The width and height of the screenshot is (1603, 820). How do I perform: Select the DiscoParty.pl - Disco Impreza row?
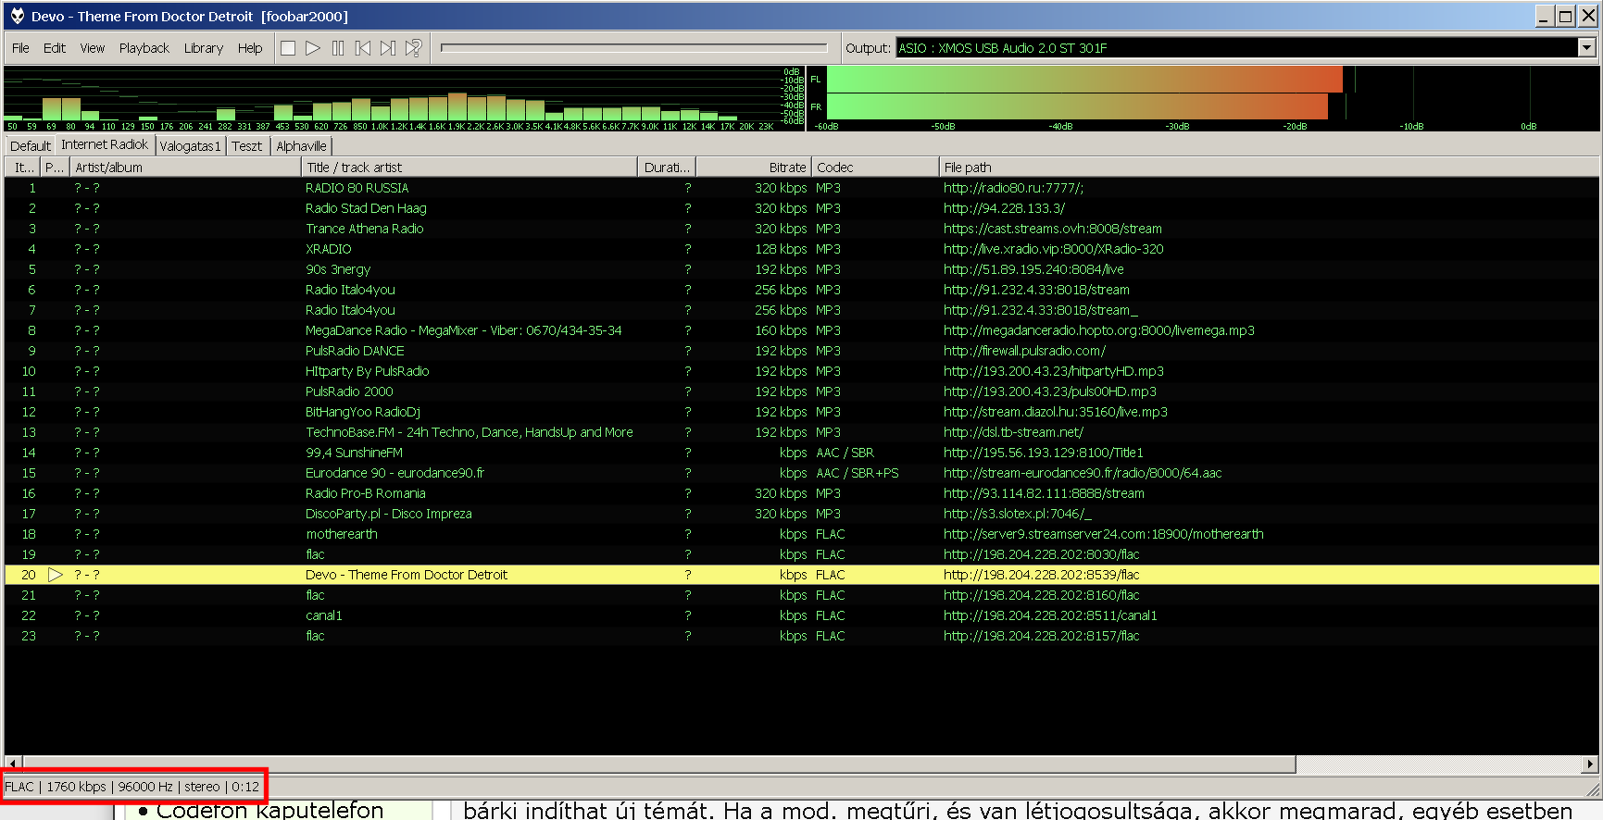tap(801, 514)
